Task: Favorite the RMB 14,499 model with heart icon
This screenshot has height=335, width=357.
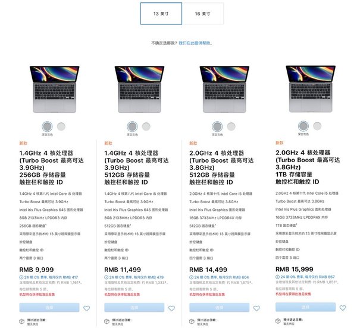Action: click(257, 308)
